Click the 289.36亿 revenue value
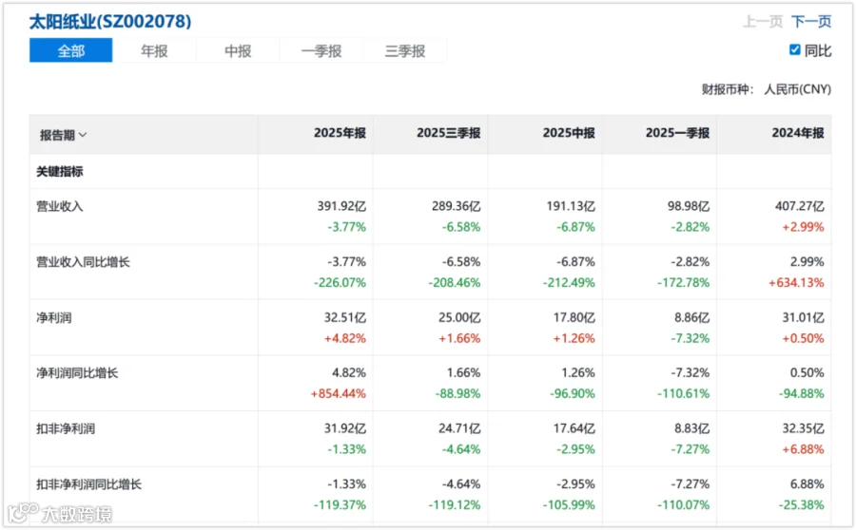This screenshot has width=856, height=530. click(x=456, y=206)
